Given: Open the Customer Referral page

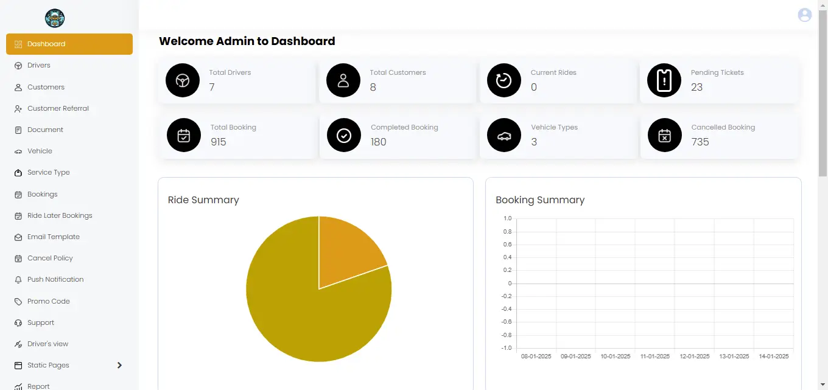Looking at the screenshot, I should pyautogui.click(x=58, y=108).
